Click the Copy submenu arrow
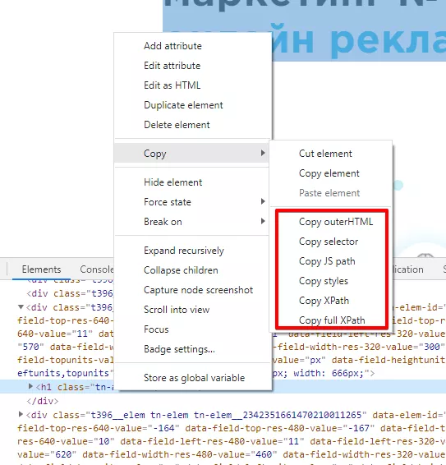The width and height of the screenshot is (446, 465). point(263,153)
